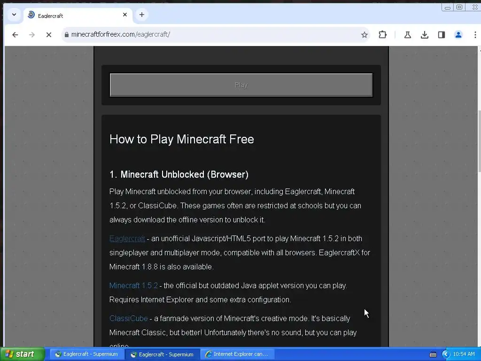This screenshot has height=361, width=481.
Task: Click '1. Minecraft Unblocked (Browser)' heading
Action: [179, 174]
